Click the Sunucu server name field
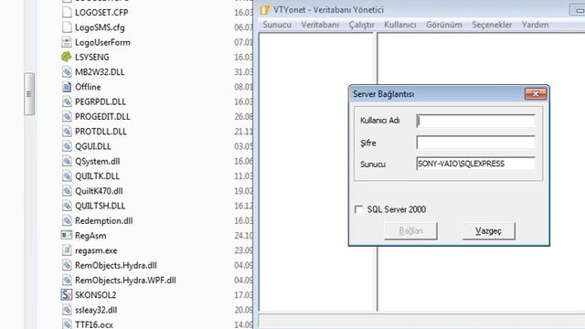Image resolution: width=585 pixels, height=329 pixels. pos(475,164)
